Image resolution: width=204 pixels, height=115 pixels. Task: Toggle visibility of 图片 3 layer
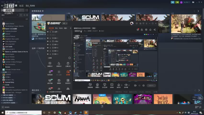click(48, 54)
